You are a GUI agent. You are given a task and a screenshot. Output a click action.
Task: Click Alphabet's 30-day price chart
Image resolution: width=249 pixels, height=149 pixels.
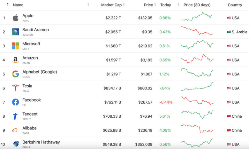point(197,73)
